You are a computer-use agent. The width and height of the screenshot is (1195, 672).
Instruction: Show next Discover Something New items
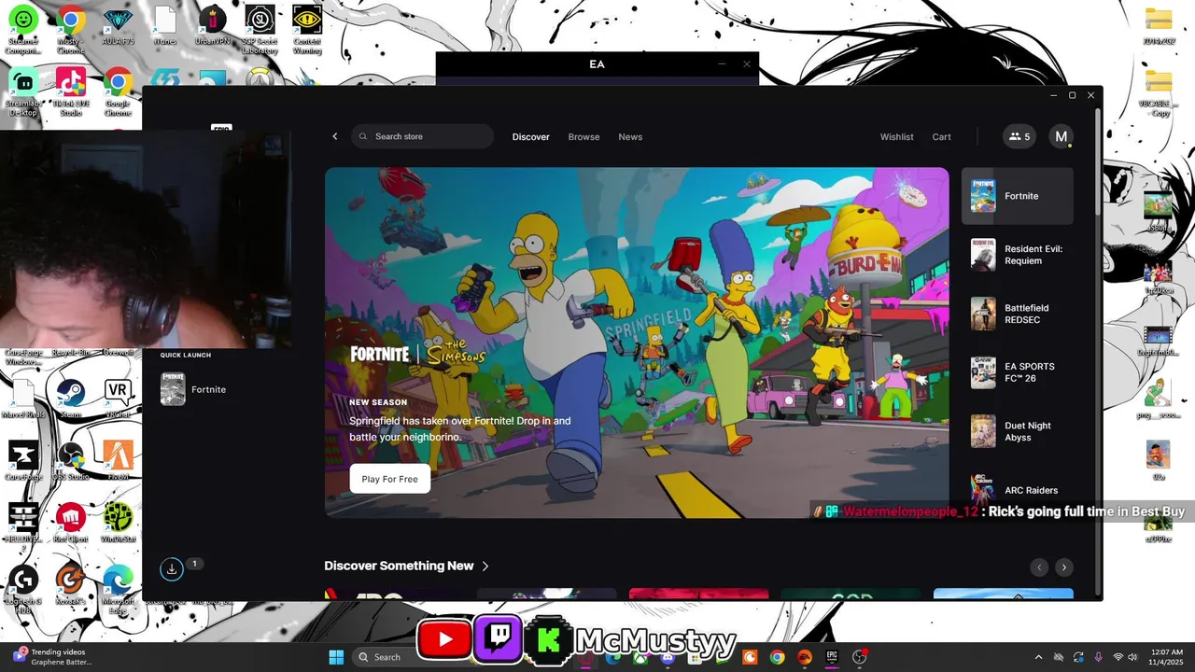click(x=1063, y=567)
